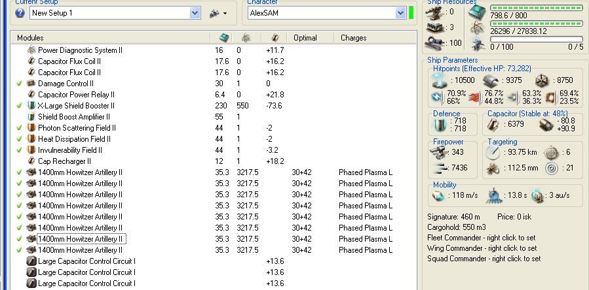
Task: Click the blue help question mark icon
Action: click(x=20, y=13)
